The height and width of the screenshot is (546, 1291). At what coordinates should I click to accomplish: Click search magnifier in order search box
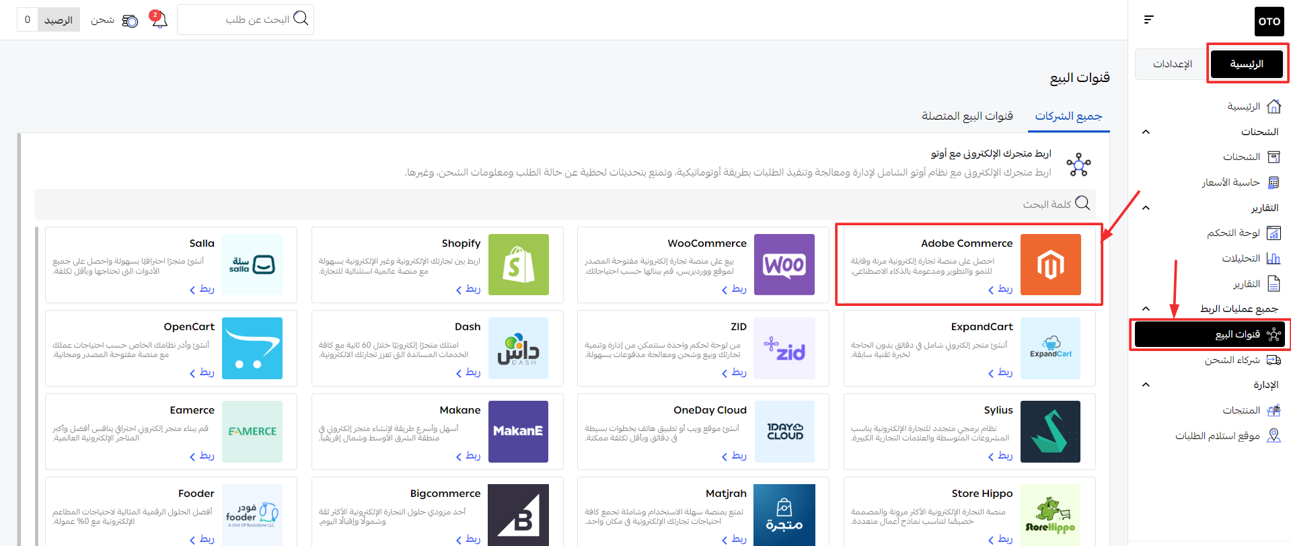coord(301,19)
